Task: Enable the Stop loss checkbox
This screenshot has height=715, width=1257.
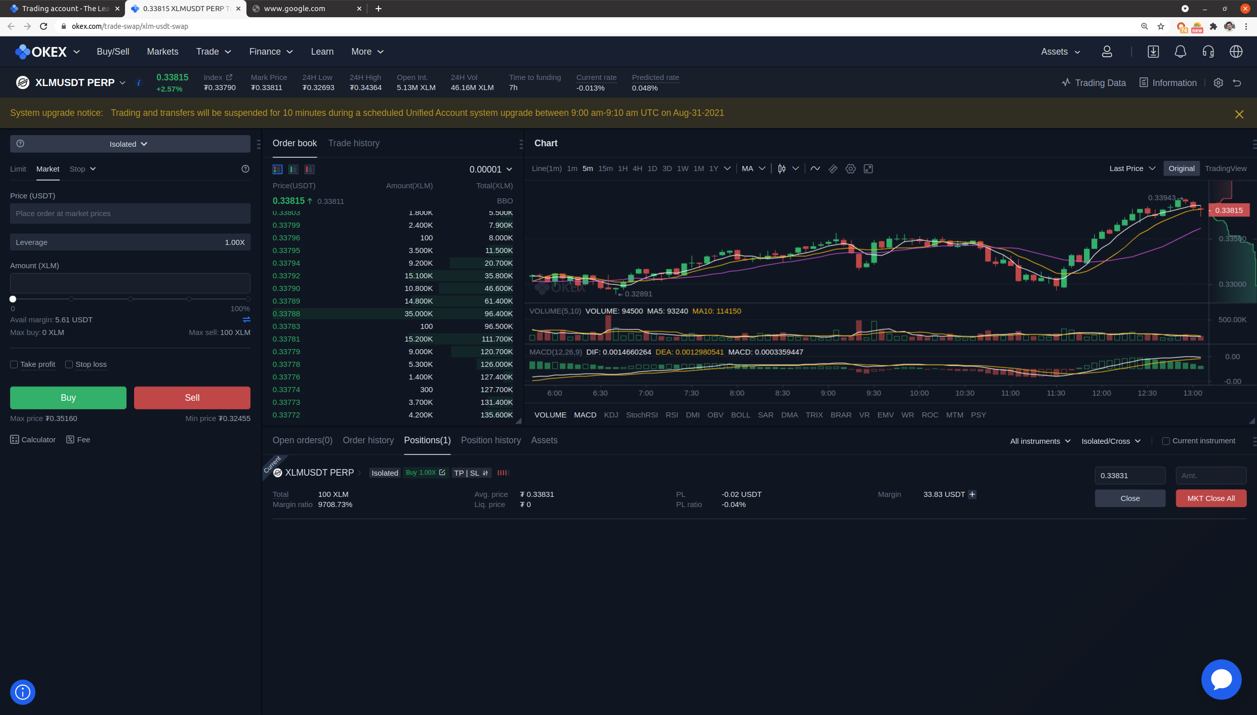Action: coord(69,364)
